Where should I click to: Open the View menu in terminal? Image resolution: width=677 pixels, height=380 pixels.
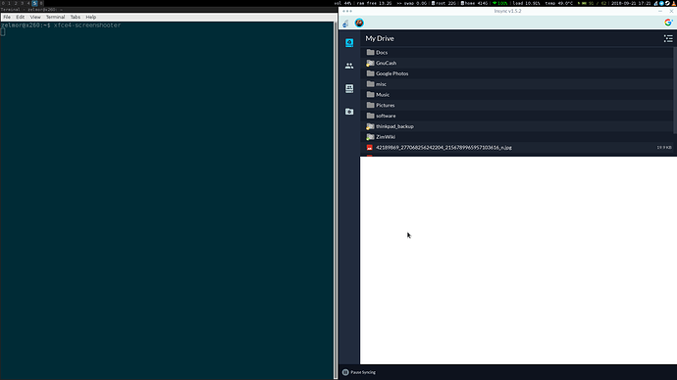click(35, 18)
